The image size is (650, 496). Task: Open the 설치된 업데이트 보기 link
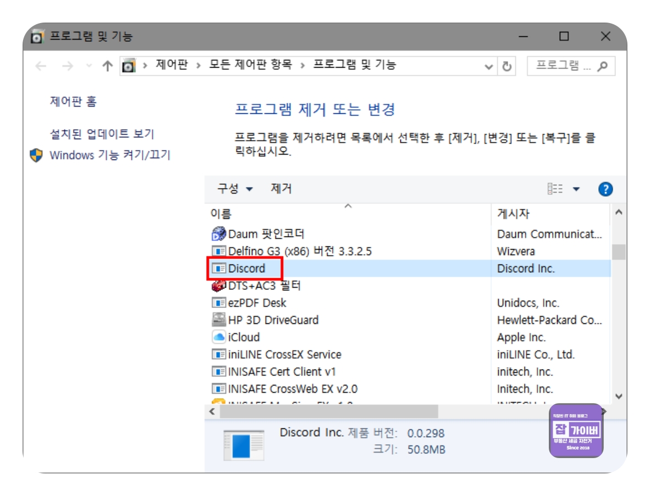[102, 134]
